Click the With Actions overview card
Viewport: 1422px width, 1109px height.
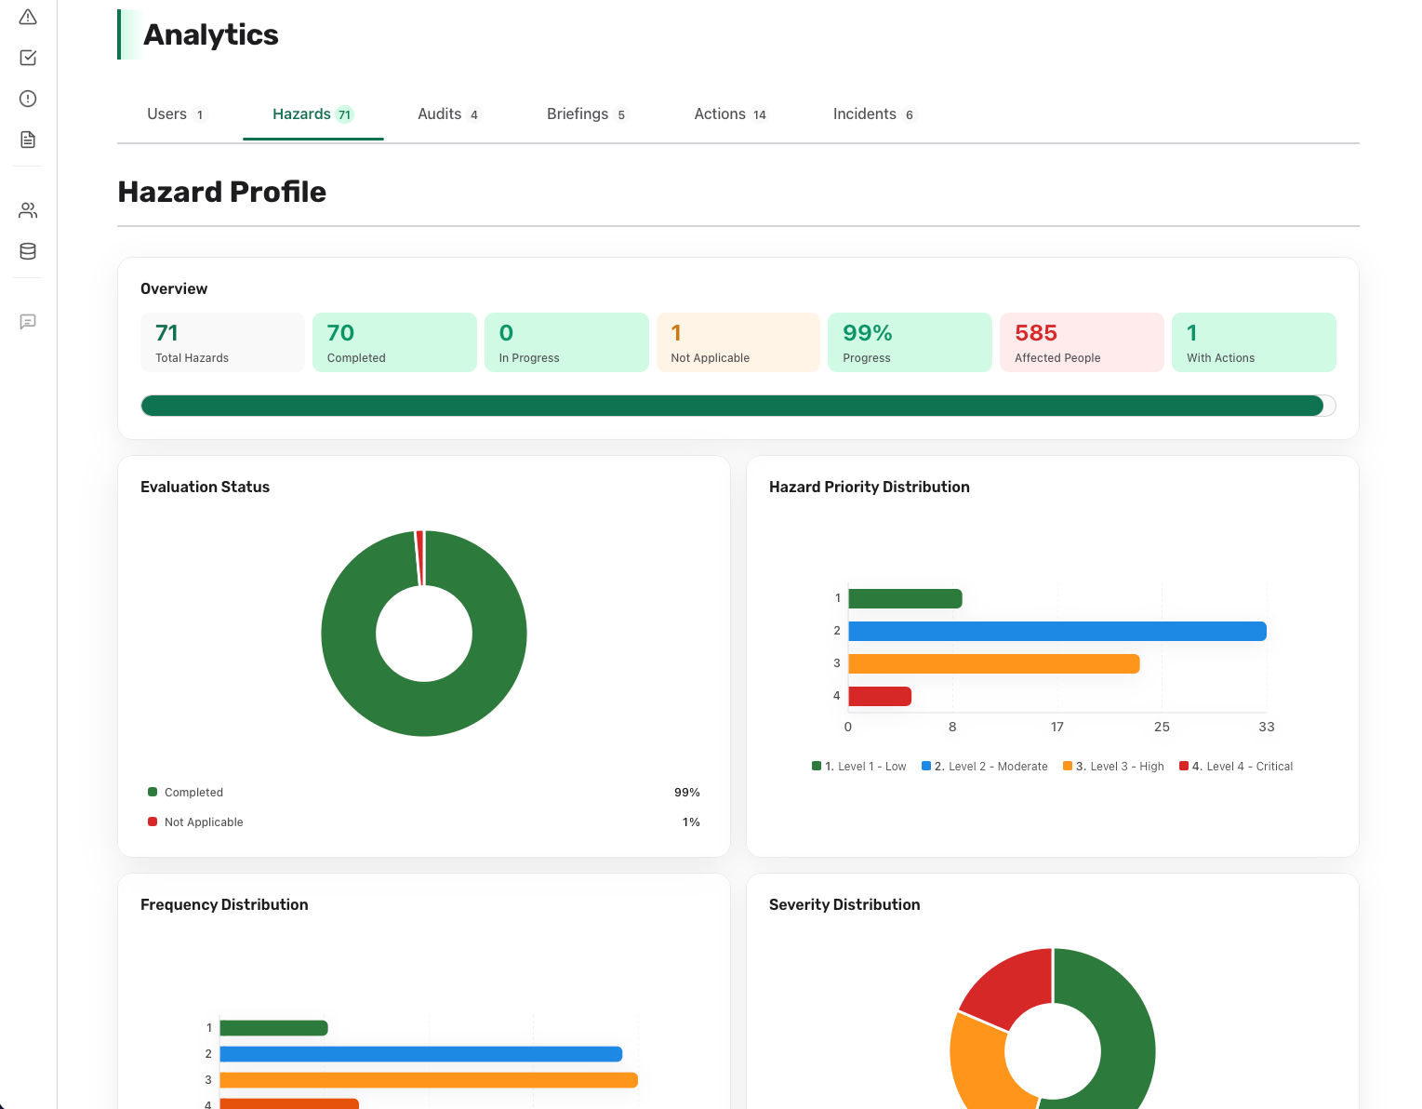tap(1254, 342)
